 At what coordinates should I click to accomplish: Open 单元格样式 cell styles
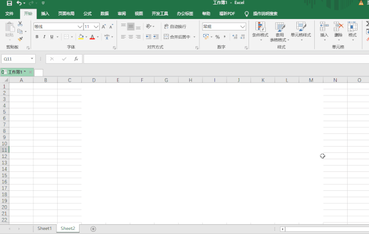click(301, 31)
